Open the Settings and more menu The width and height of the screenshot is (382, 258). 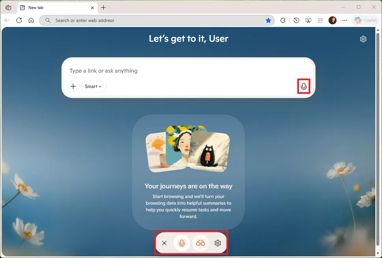(344, 20)
